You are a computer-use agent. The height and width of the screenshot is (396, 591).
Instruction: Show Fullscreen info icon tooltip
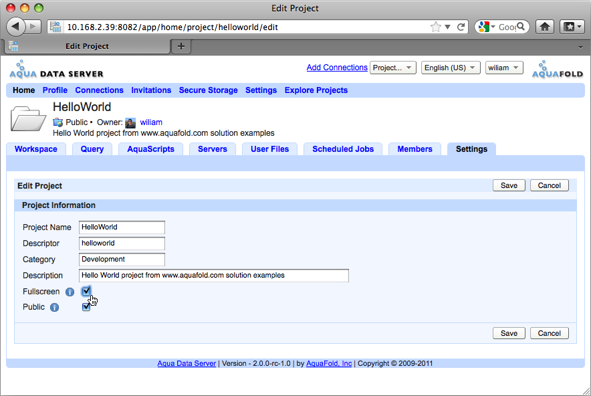tap(70, 292)
